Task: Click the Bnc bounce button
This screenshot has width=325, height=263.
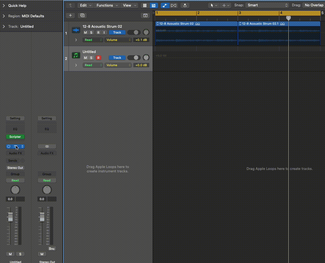Action: coord(52,249)
